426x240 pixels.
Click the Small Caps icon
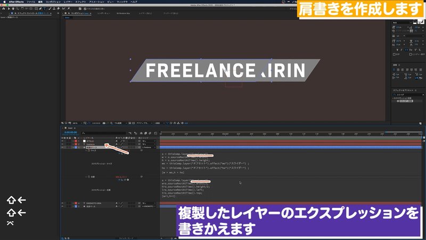point(411,50)
